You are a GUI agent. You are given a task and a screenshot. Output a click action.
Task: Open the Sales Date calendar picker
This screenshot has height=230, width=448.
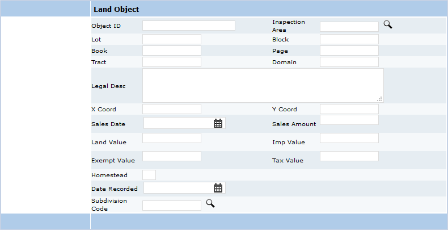[218, 123]
